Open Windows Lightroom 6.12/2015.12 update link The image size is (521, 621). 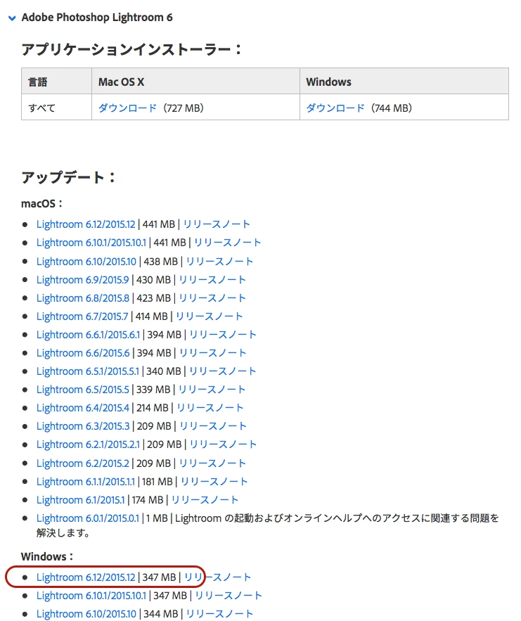[x=86, y=577]
